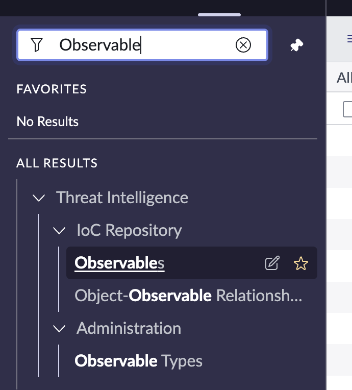This screenshot has height=390, width=352.
Task: Focus the Observable filter navigator input
Action: (142, 45)
